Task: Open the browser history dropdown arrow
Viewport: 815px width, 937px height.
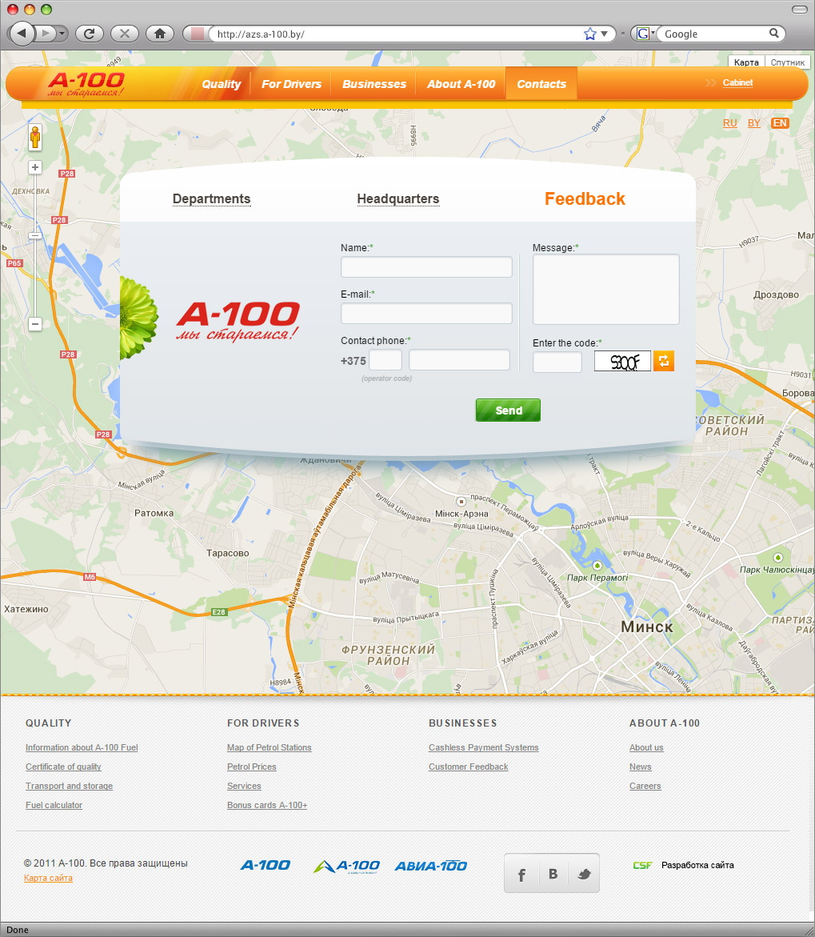Action: [x=62, y=34]
